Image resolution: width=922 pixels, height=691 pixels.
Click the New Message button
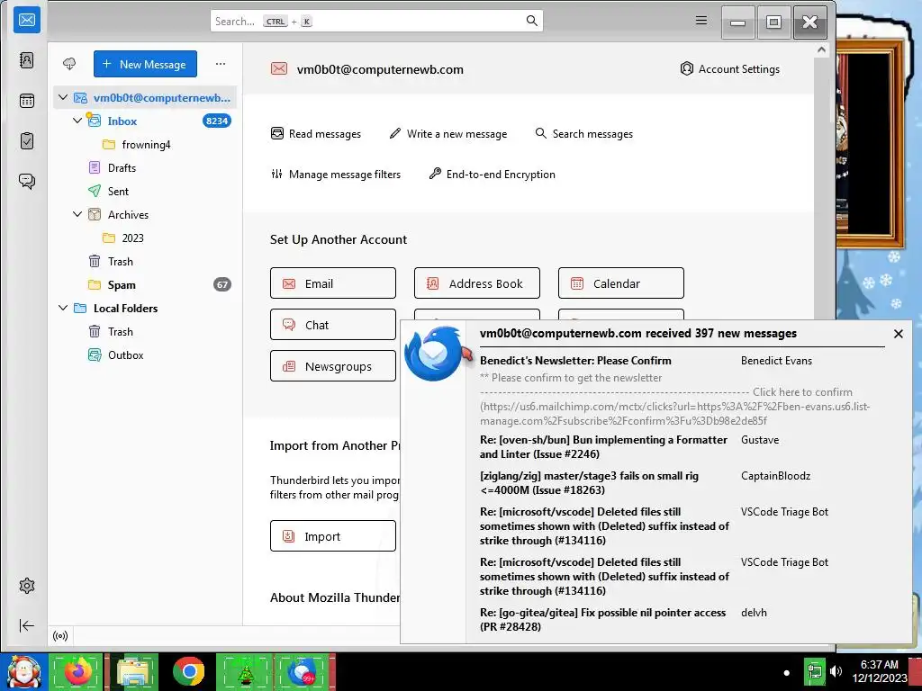(x=145, y=64)
